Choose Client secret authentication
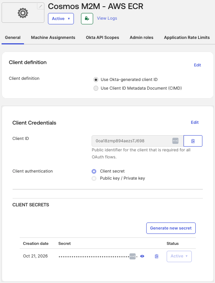Viewport: 215px width, 283px height. point(94,171)
